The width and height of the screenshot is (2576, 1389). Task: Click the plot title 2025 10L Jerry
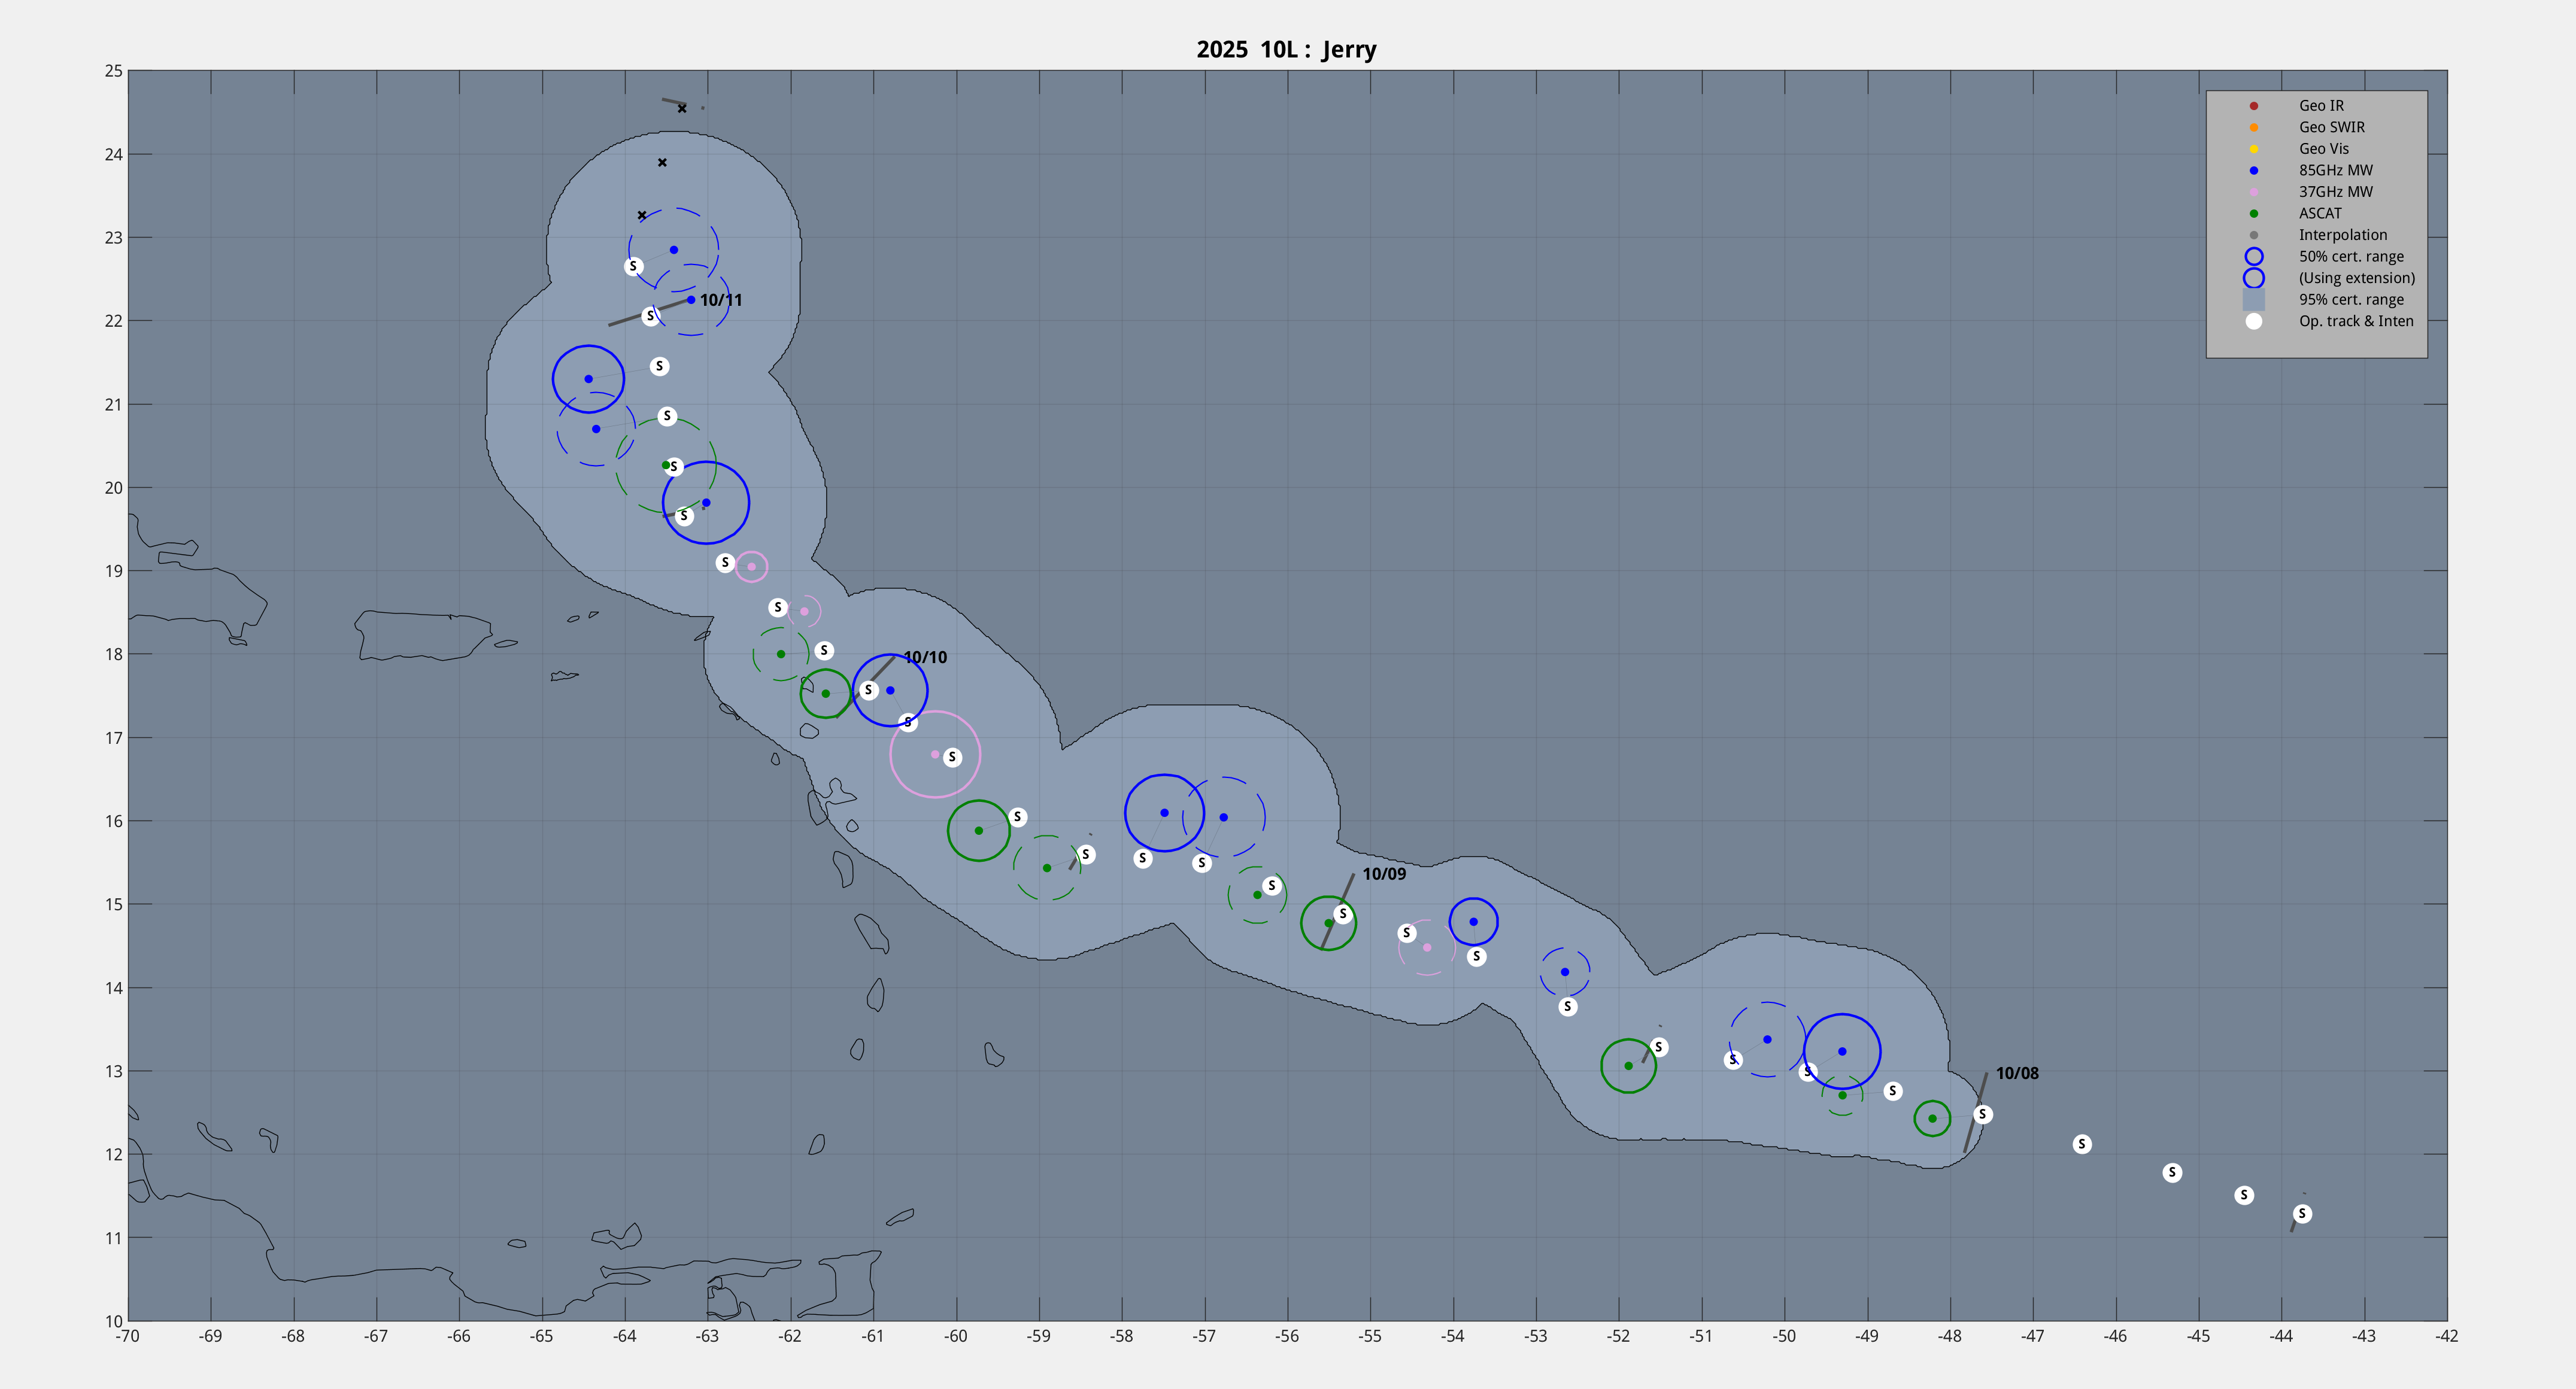coord(1286,50)
